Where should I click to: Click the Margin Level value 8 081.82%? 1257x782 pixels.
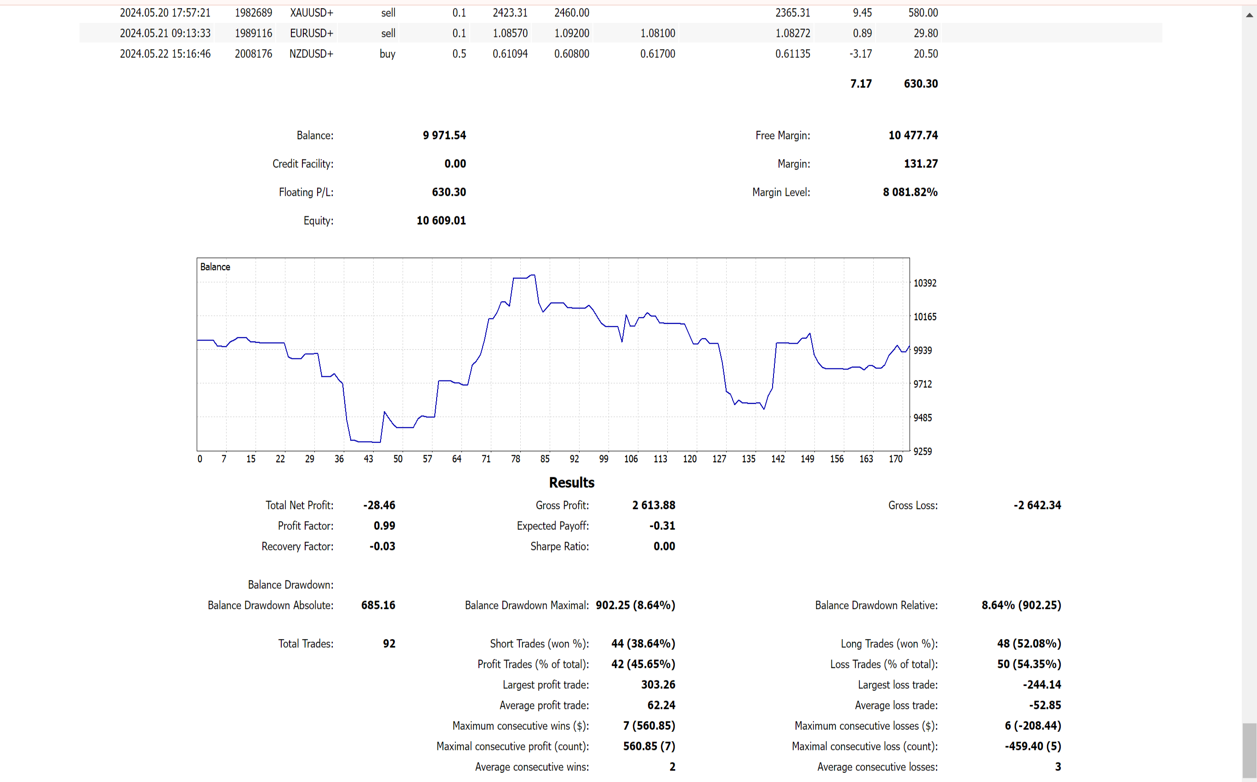[x=910, y=193]
